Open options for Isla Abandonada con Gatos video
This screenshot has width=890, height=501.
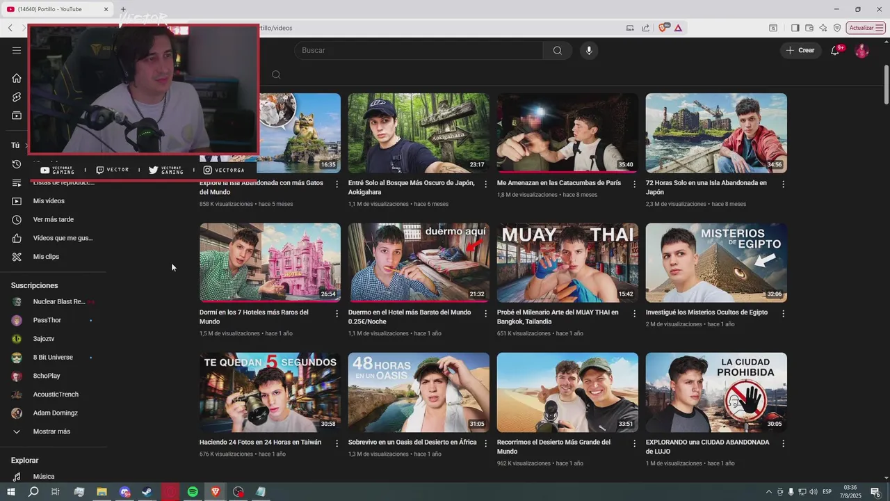pos(337,184)
